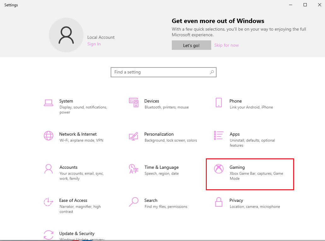Open the Devices keyboard-speaker icon
Viewport: 325px width, 241px height.
coord(133,103)
